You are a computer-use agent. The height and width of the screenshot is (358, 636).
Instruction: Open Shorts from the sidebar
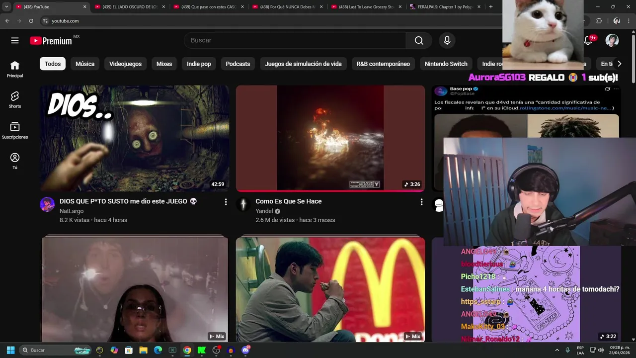tap(15, 100)
